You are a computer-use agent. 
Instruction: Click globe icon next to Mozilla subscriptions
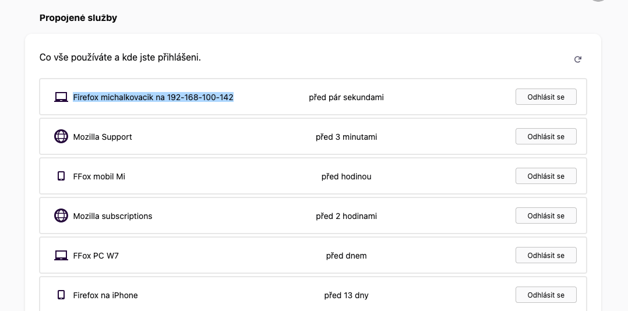point(61,216)
